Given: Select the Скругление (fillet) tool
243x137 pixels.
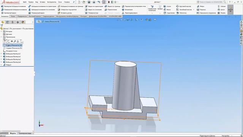Looking at the screenshot, I should pyautogui.click(x=169, y=13).
